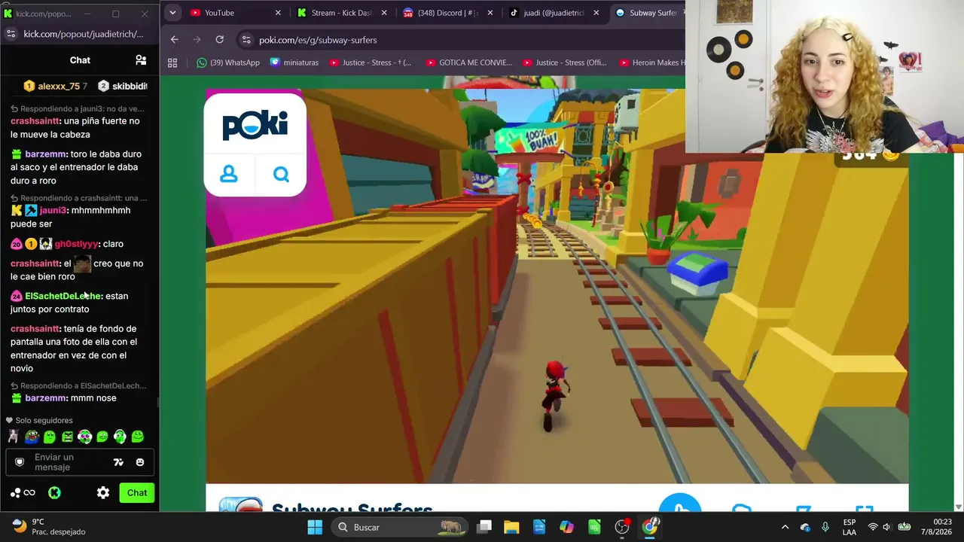
Task: Open the Chrome tab search dropdown
Action: [x=172, y=13]
